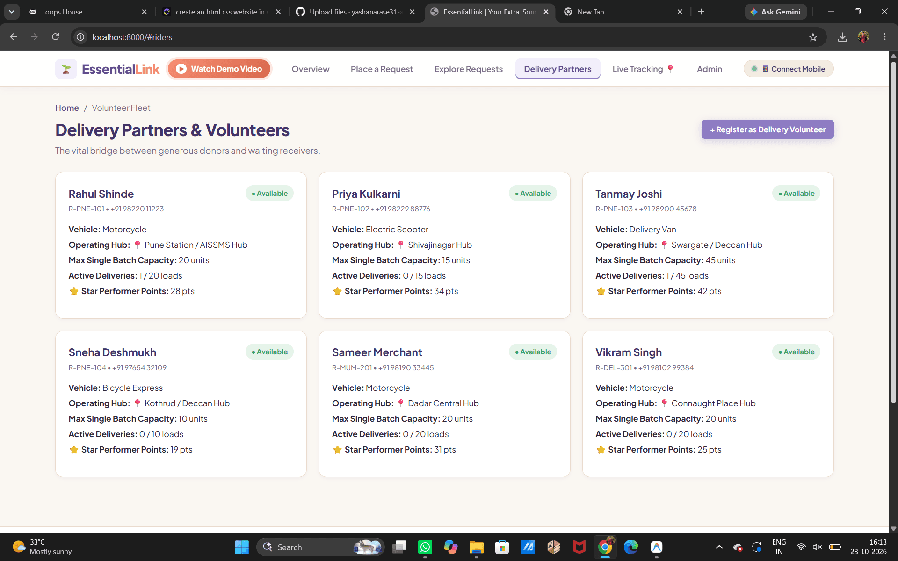This screenshot has width=898, height=561.
Task: Click the star icon for Sameer's 31 pts
Action: tap(337, 450)
